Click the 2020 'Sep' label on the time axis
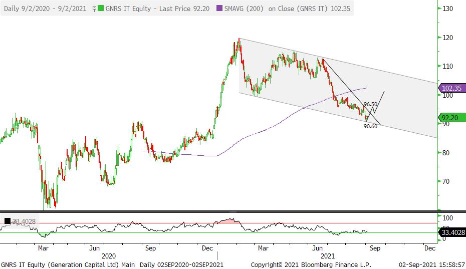Screen dimensions: 466x269 (x=150, y=248)
